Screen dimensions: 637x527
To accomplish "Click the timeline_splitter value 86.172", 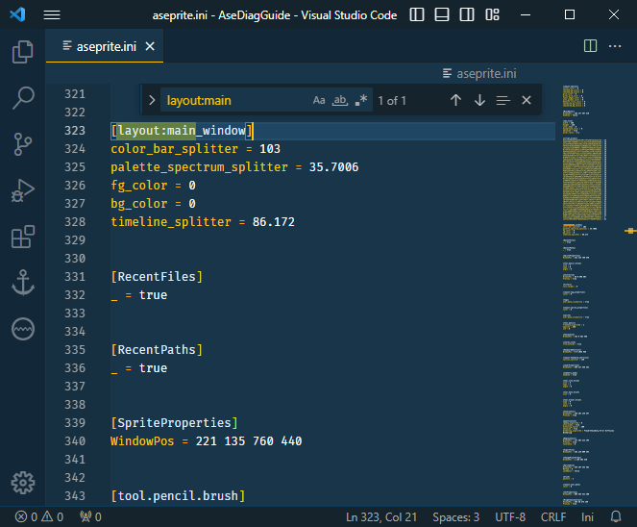I will pyautogui.click(x=274, y=222).
